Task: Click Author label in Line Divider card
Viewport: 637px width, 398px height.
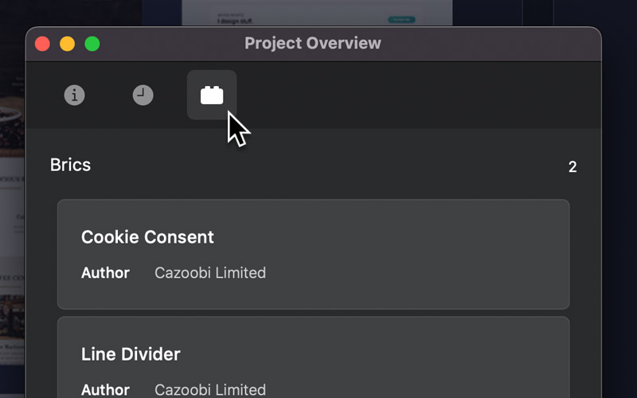Action: (105, 389)
